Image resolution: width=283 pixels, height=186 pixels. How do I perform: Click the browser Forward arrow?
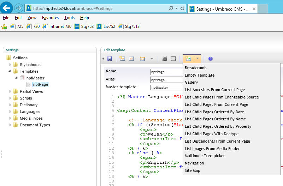tap(18, 8)
